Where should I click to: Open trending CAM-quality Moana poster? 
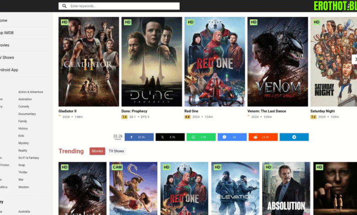click(134, 188)
